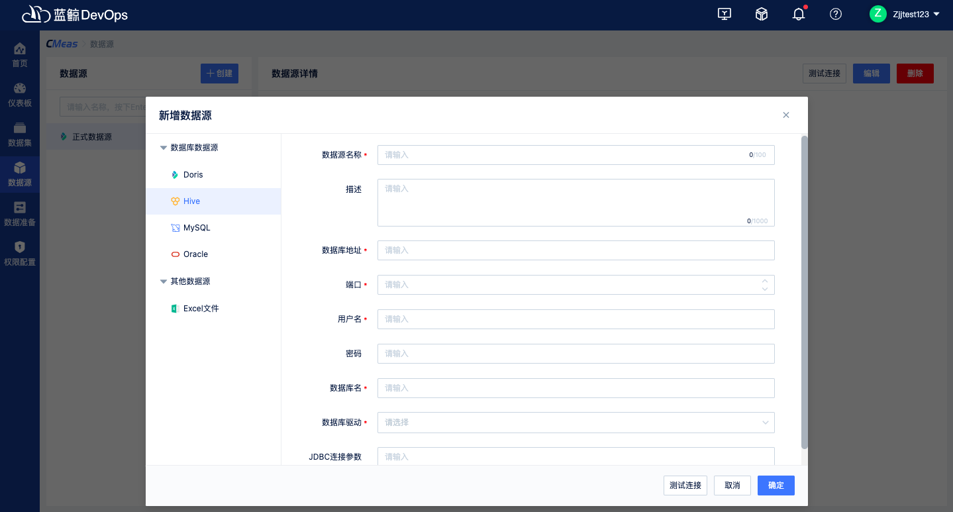Click the 取消 cancel button
The width and height of the screenshot is (953, 512).
point(732,486)
